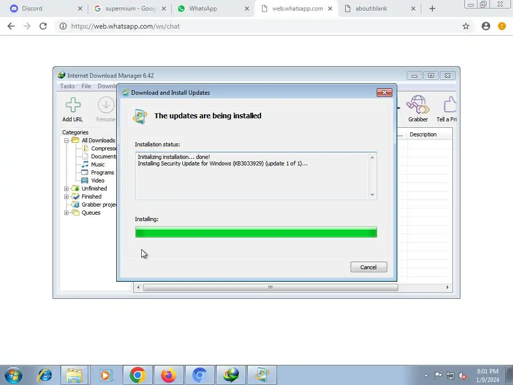Image resolution: width=513 pixels, height=385 pixels.
Task: Open Windows Media Player from taskbar
Action: coord(105,375)
